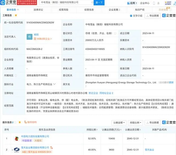Open the 知识产权 tab
This screenshot has height=155, width=176.
pos(140,9)
